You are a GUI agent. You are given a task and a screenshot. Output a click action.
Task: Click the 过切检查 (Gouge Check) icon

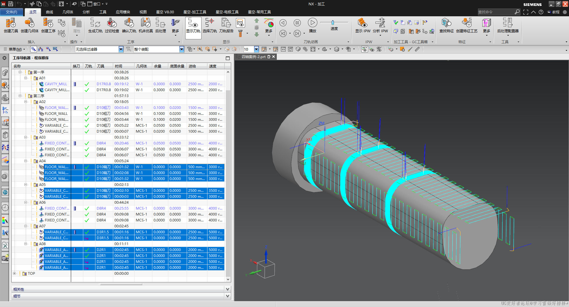click(x=112, y=25)
